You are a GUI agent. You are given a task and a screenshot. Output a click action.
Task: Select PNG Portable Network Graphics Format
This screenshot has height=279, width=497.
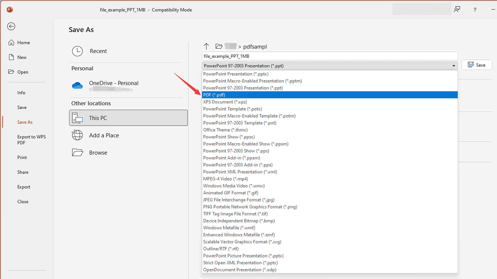pyautogui.click(x=330, y=207)
